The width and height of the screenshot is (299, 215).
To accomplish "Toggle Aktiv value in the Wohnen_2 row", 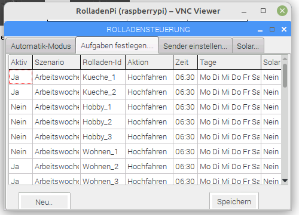I will click(x=20, y=166).
